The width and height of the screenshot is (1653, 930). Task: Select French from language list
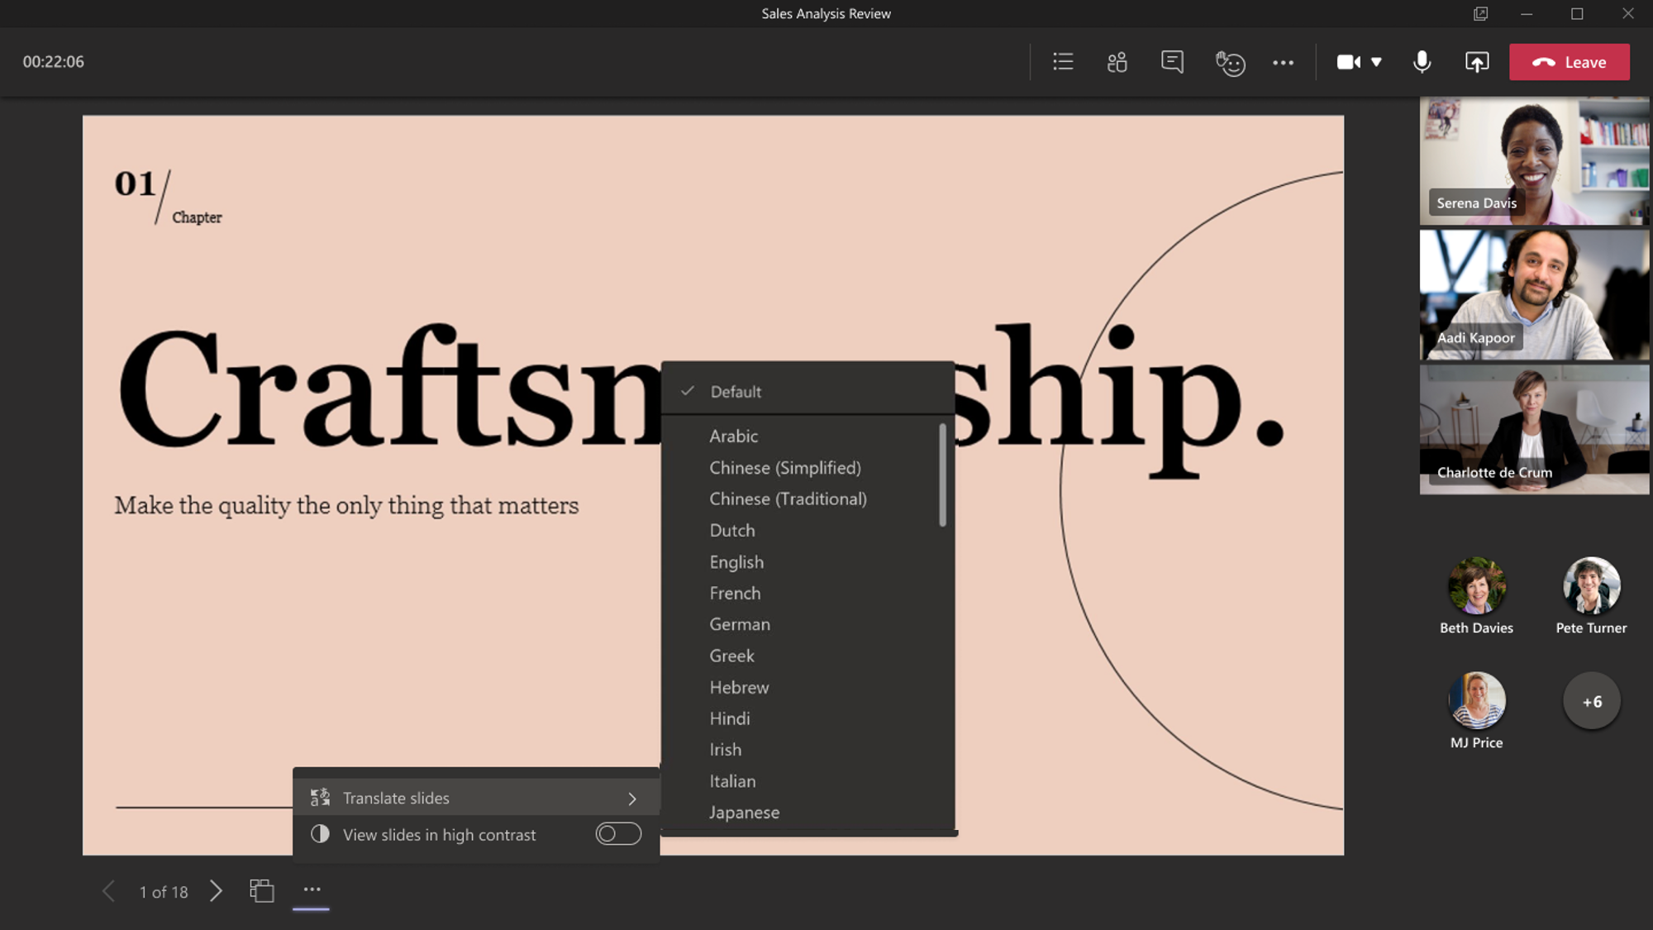[735, 592]
